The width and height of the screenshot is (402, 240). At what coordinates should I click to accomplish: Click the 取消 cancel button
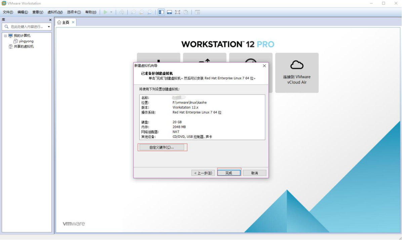(254, 173)
